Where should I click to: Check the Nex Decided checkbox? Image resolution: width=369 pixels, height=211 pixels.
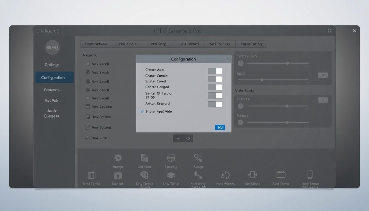click(x=88, y=106)
